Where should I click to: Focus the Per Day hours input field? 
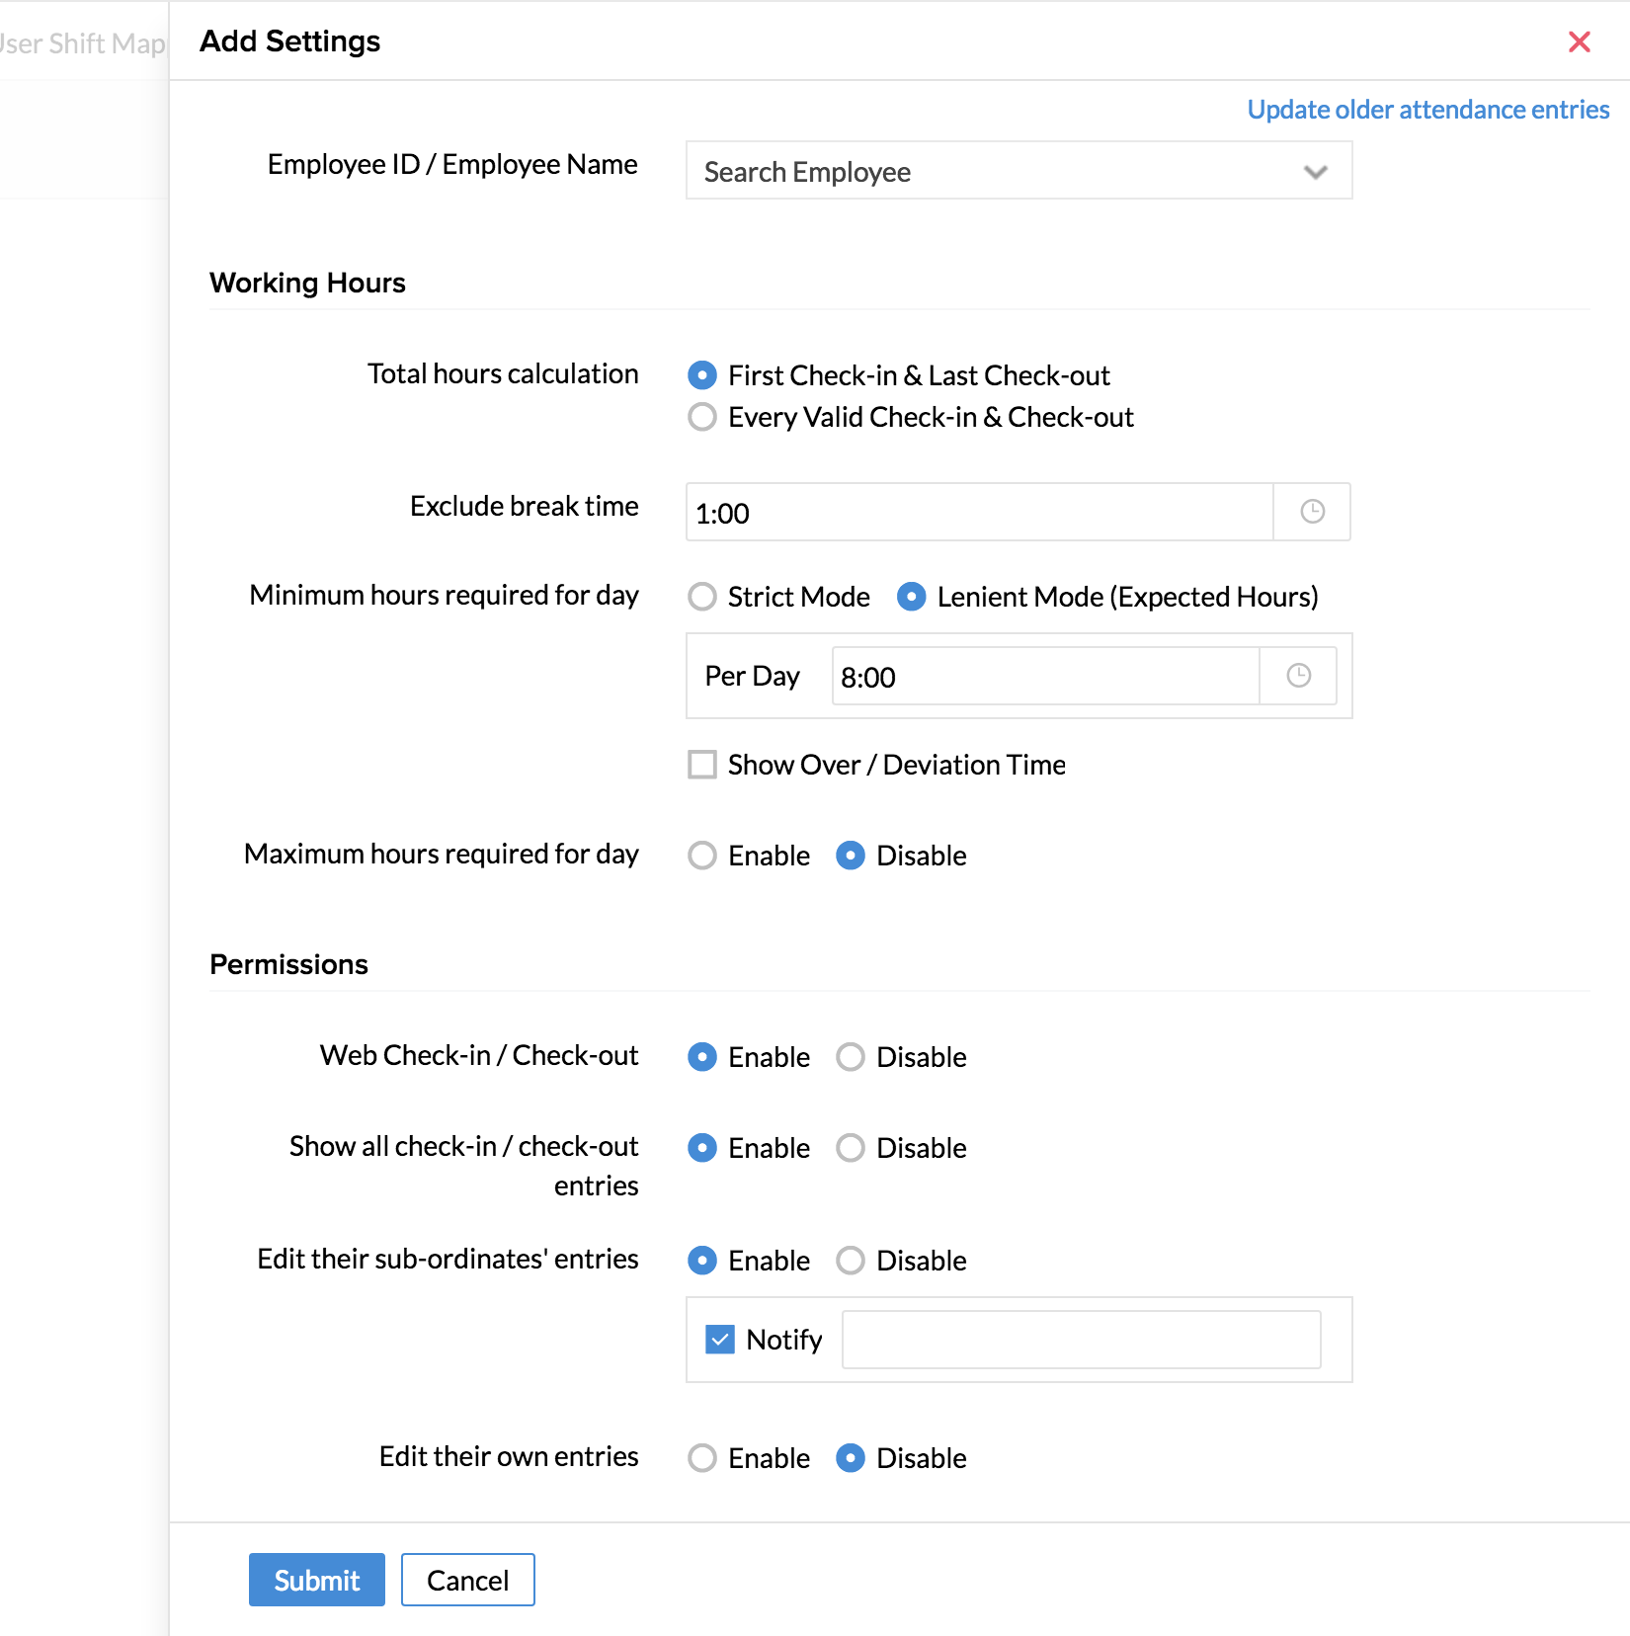tap(1045, 677)
